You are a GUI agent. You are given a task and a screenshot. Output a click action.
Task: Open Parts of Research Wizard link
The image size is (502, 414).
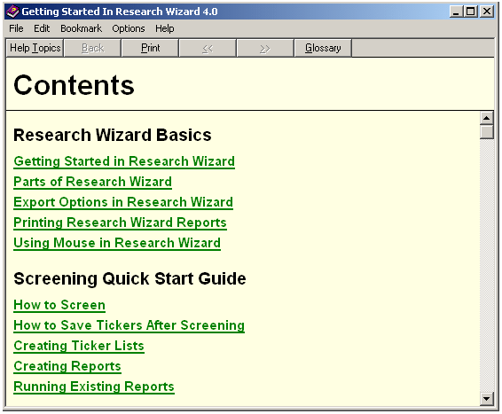pos(92,182)
